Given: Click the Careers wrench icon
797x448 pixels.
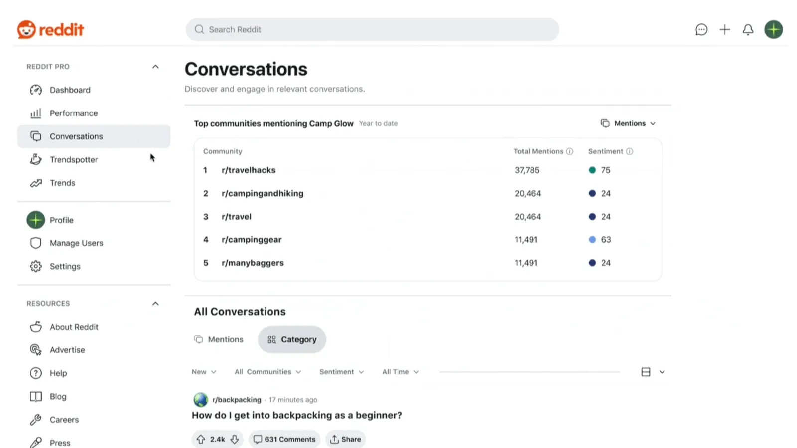Looking at the screenshot, I should [36, 420].
